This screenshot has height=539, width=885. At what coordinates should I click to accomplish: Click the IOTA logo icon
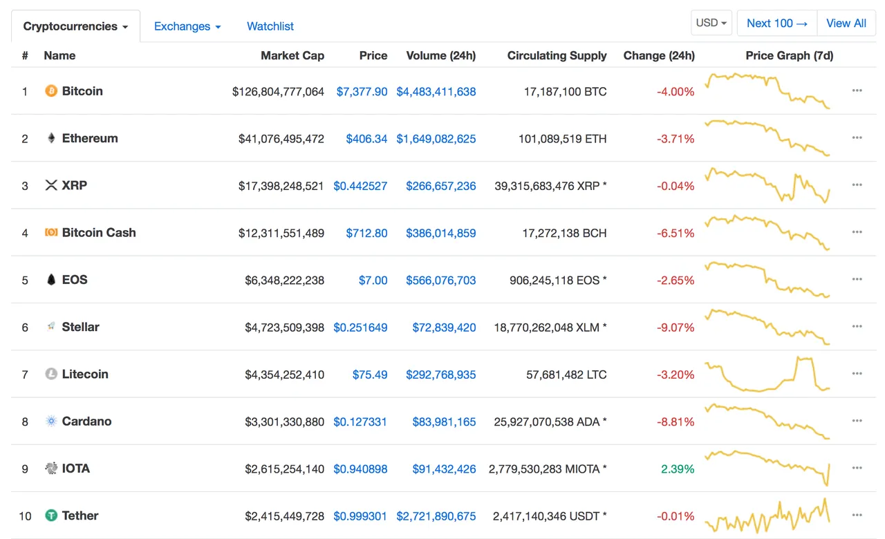pyautogui.click(x=51, y=469)
